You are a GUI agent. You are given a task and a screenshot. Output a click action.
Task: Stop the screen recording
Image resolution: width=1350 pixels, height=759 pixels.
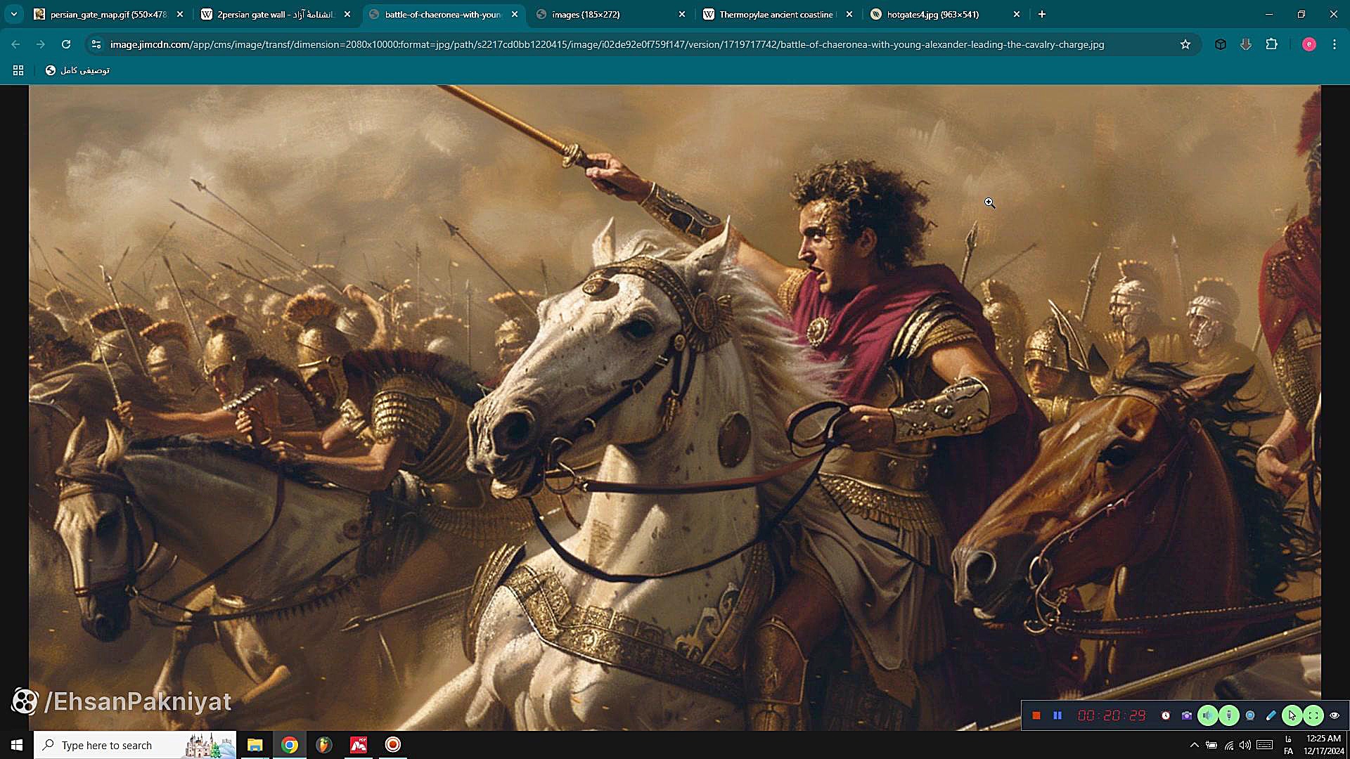pos(1036,715)
